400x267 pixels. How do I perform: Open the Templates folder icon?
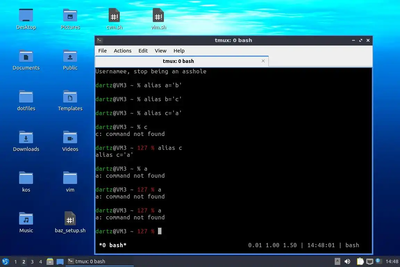tap(70, 100)
